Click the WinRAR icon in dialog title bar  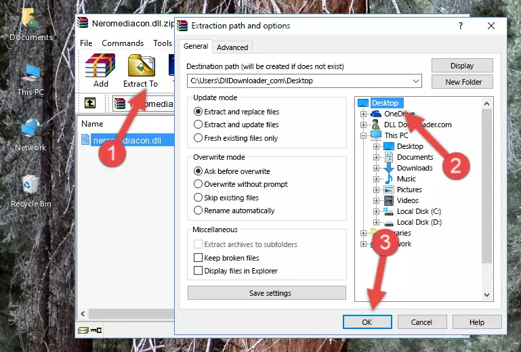pos(182,26)
